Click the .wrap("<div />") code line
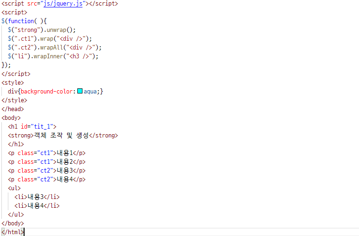 50,39
